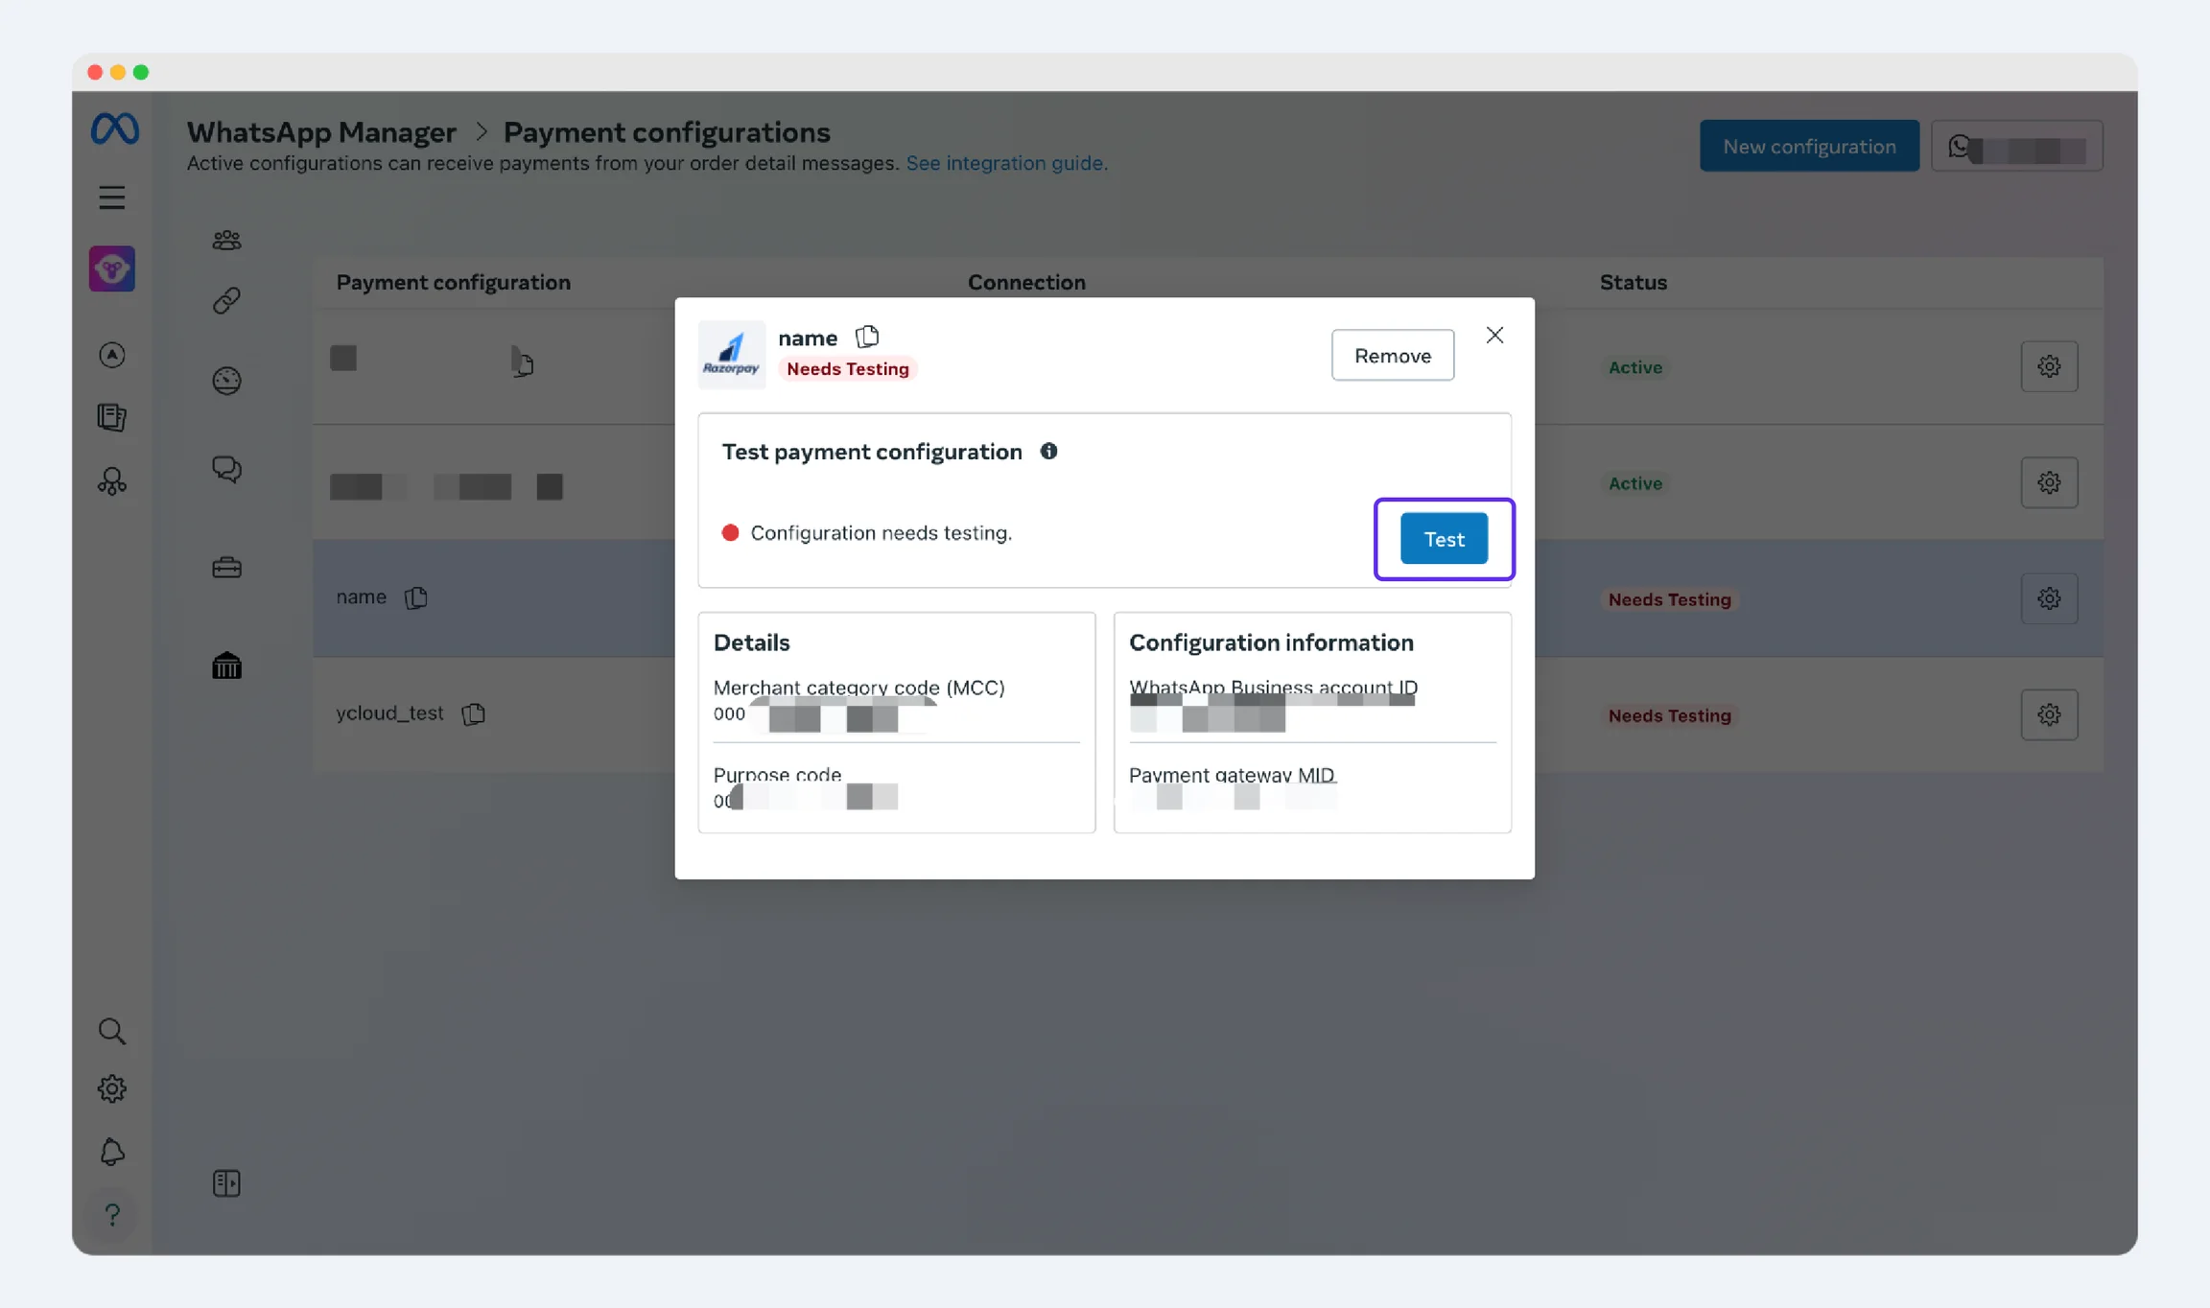
Task: Open settings gear for first Active row
Action: 2049,366
